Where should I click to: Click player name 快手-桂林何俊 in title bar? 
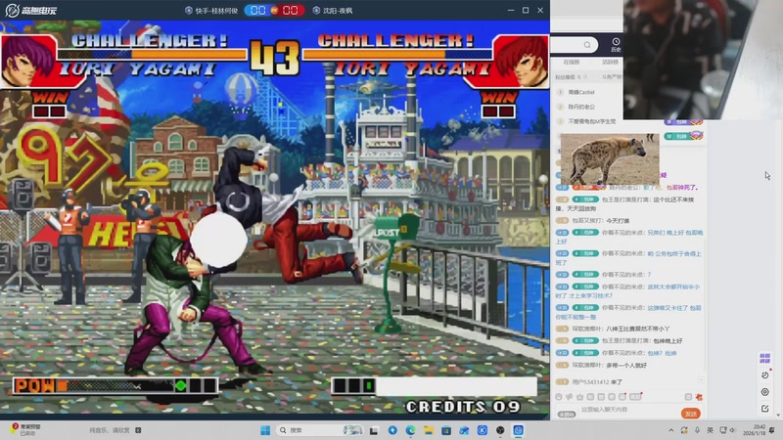coord(216,11)
